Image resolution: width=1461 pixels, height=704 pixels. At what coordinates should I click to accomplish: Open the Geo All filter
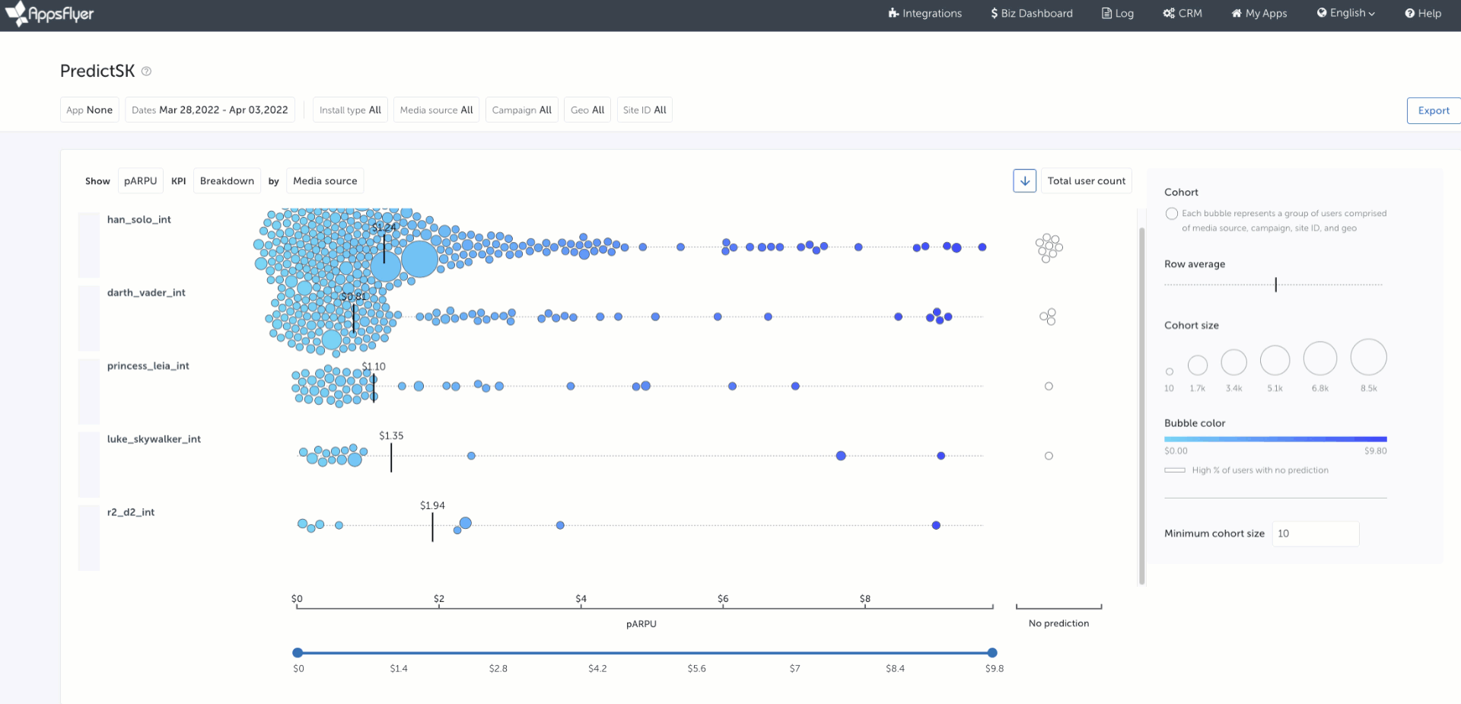click(x=587, y=110)
